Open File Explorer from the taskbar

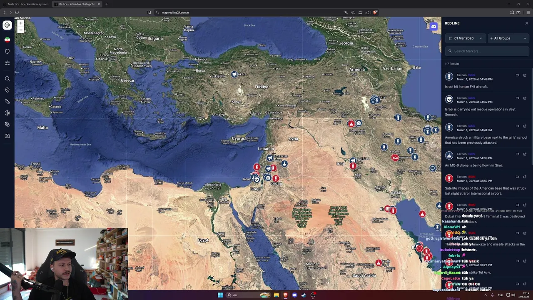pos(276,295)
